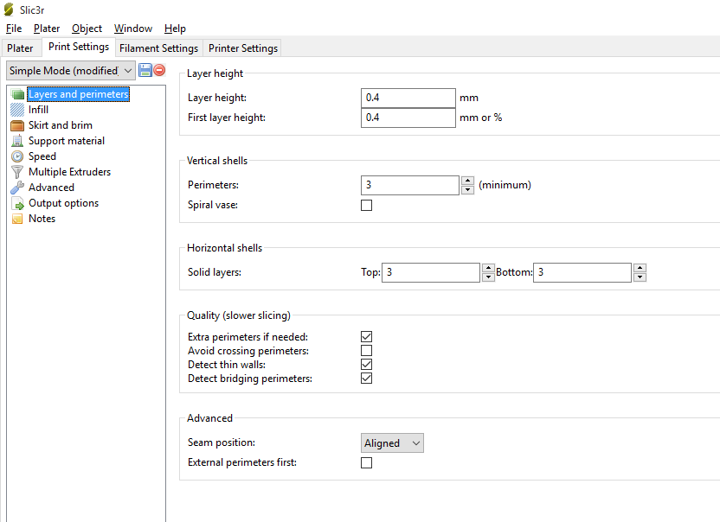Open the Advanced wrench icon
This screenshot has width=720, height=522.
click(17, 188)
